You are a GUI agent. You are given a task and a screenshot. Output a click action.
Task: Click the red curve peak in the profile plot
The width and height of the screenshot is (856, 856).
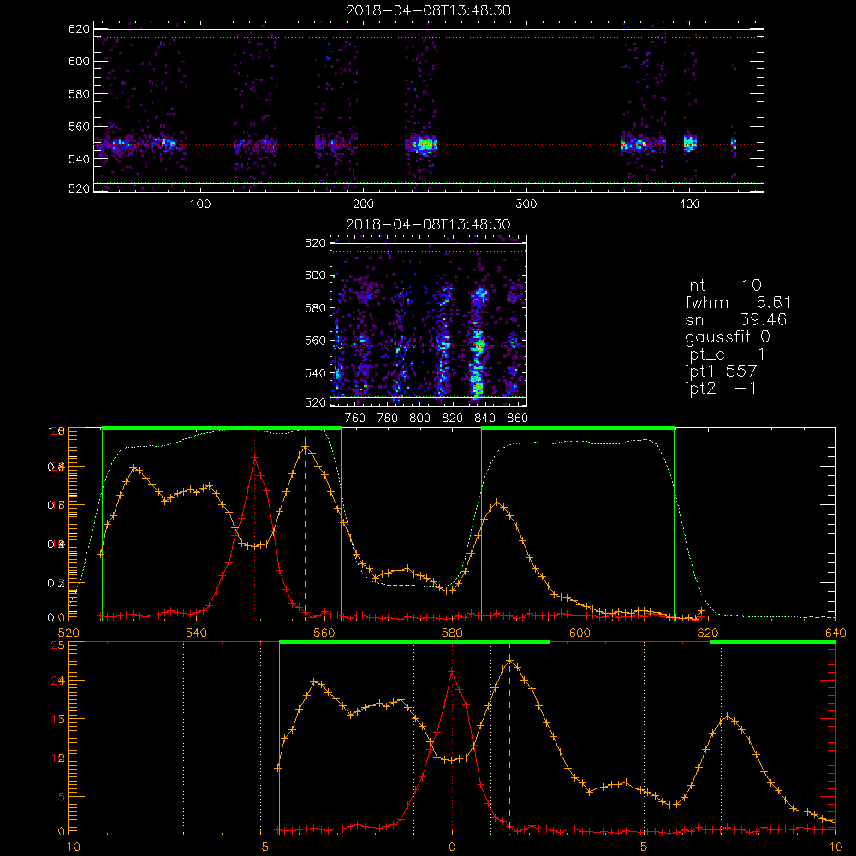(x=255, y=457)
